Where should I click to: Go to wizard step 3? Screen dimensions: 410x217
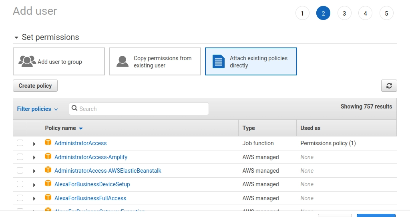(x=344, y=13)
